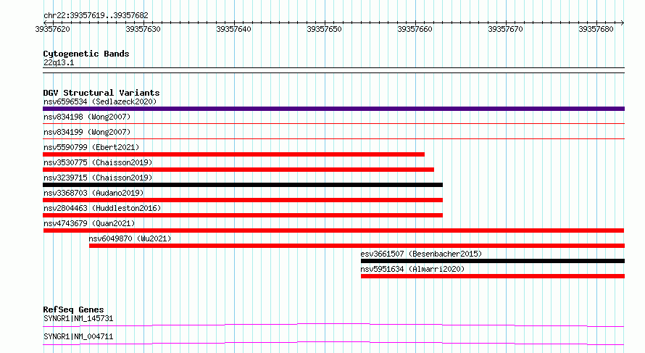This screenshot has width=645, height=353.
Task: Select the purple nsv6596534 variant bar
Action: [333, 109]
